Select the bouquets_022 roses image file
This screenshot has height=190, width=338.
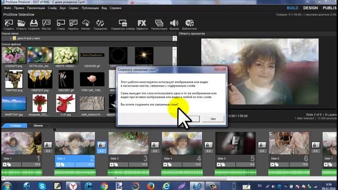(40, 103)
